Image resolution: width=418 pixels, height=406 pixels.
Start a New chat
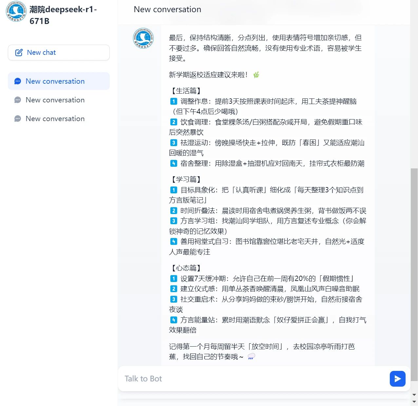59,53
